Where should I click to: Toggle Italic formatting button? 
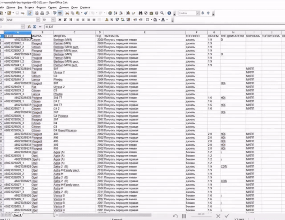pos(66,20)
